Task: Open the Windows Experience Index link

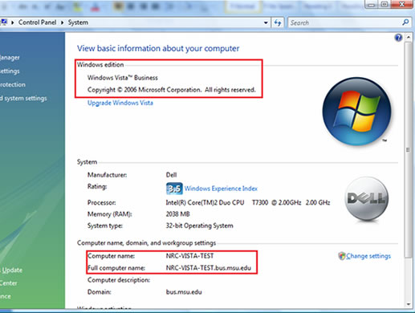Action: [x=221, y=189]
